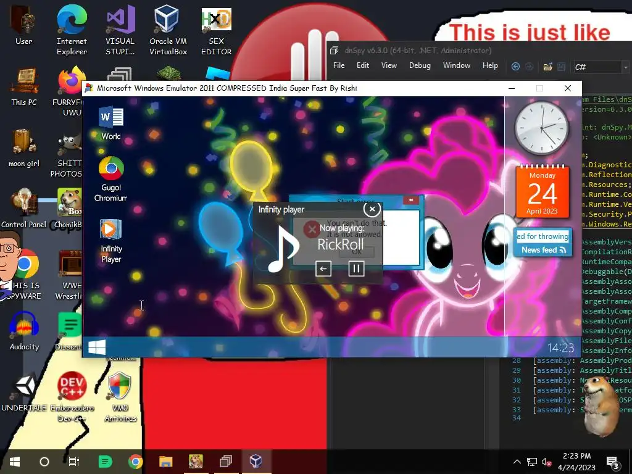Close the Infinity player overlay
The width and height of the screenshot is (632, 474).
coord(372,209)
